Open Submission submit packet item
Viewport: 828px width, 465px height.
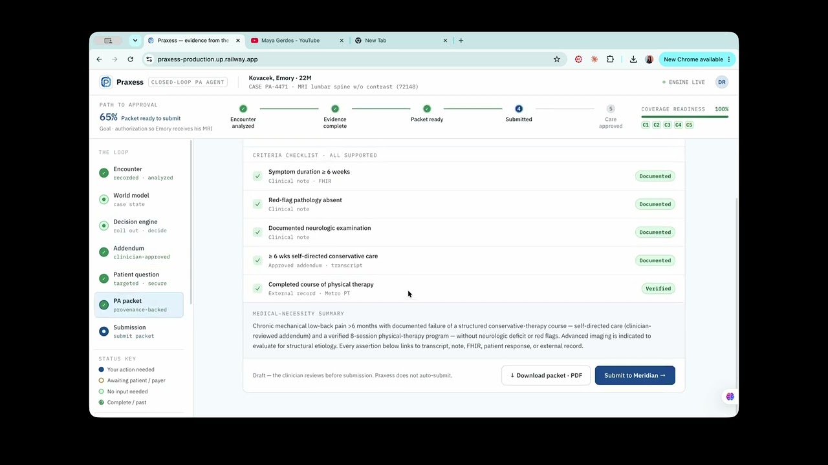[x=139, y=331]
